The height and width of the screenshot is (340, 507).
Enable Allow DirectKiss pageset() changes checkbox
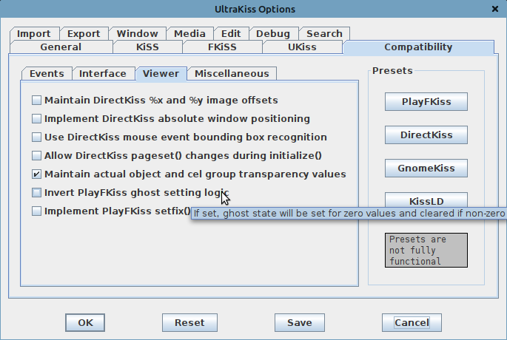pyautogui.click(x=37, y=155)
